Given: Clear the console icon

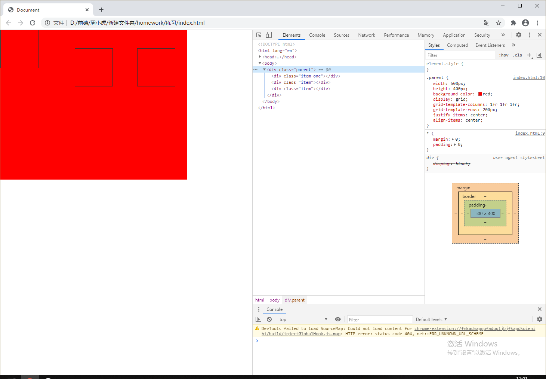Looking at the screenshot, I should click(269, 319).
